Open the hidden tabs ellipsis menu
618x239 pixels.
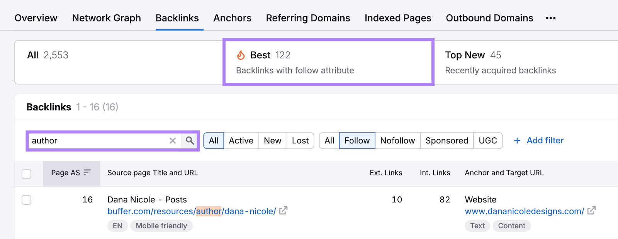click(551, 18)
